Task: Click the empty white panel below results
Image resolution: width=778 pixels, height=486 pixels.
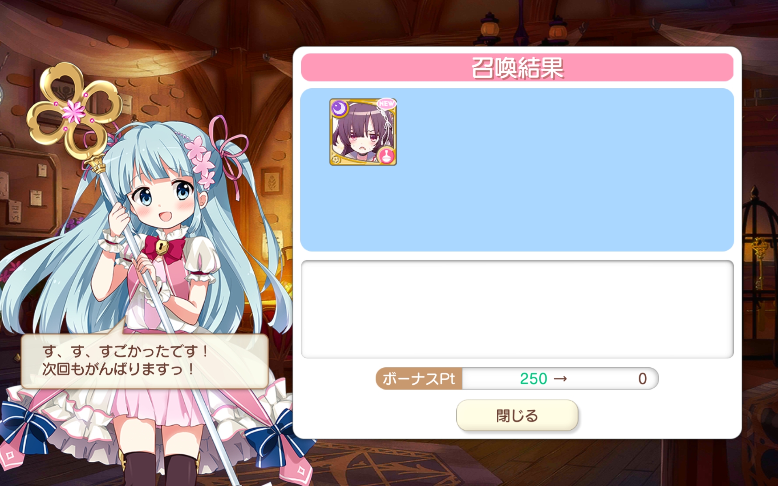Action: click(517, 309)
